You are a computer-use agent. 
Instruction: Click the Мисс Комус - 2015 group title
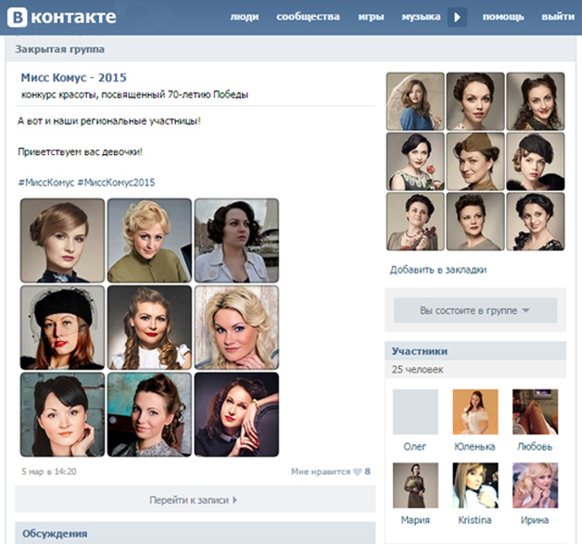pos(73,78)
